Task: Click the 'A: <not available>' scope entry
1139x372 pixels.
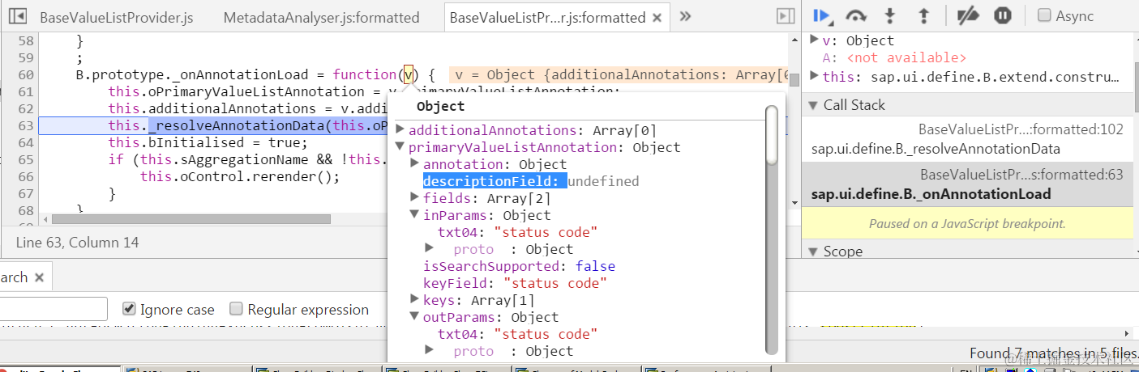Action: point(894,57)
